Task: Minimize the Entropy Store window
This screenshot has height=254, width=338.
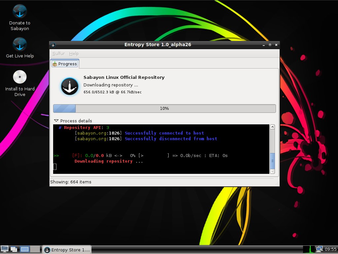Action: (x=264, y=45)
